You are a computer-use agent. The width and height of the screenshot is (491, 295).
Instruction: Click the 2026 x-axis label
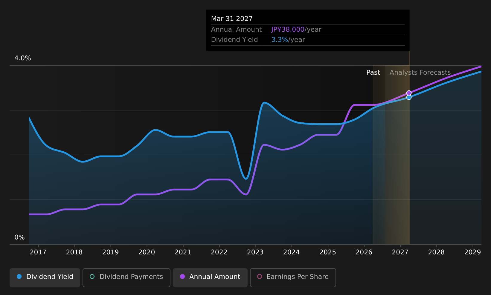click(x=364, y=252)
